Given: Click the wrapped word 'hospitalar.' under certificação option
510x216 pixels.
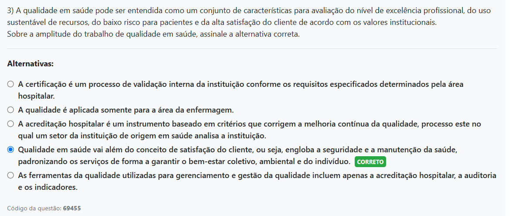Looking at the screenshot, I should point(36,96).
